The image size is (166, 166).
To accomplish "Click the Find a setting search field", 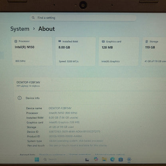I will click(x=83, y=18).
